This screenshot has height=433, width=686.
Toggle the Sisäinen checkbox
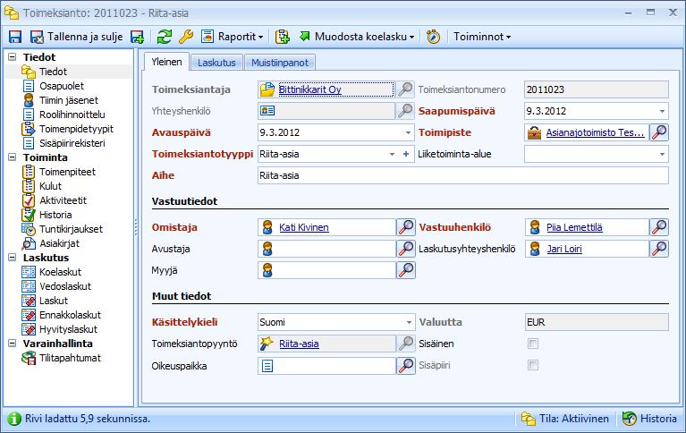pyautogui.click(x=532, y=344)
